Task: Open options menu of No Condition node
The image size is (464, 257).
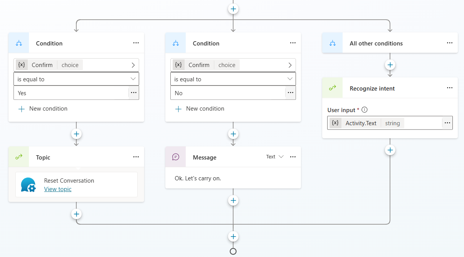Action: (293, 43)
